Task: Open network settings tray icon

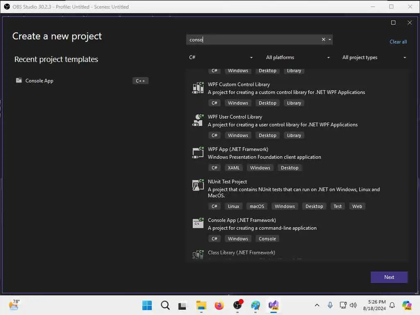Action: (343, 305)
